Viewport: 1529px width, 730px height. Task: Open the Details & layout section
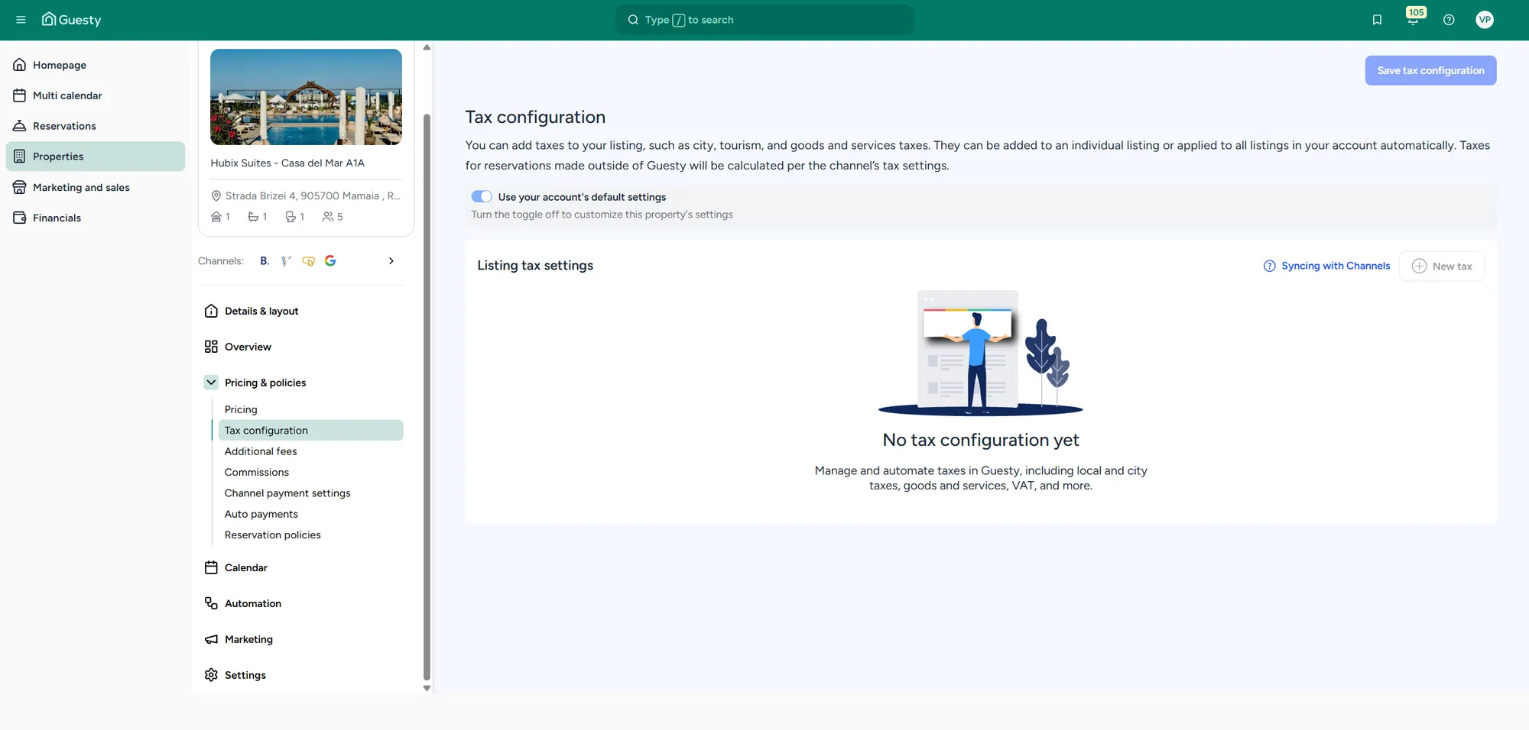[x=261, y=312]
